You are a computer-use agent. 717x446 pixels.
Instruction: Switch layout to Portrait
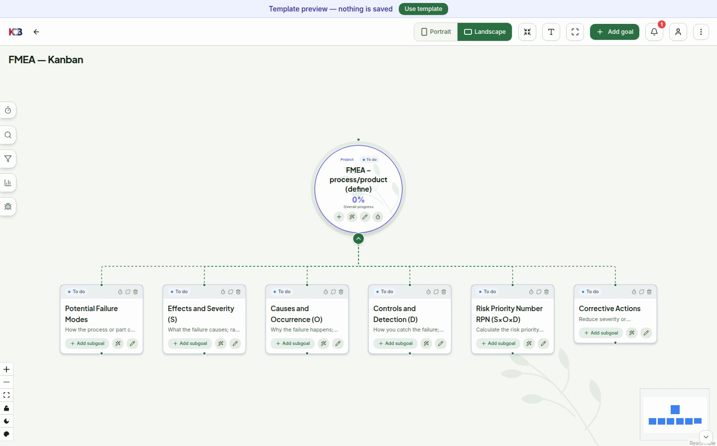tap(436, 32)
